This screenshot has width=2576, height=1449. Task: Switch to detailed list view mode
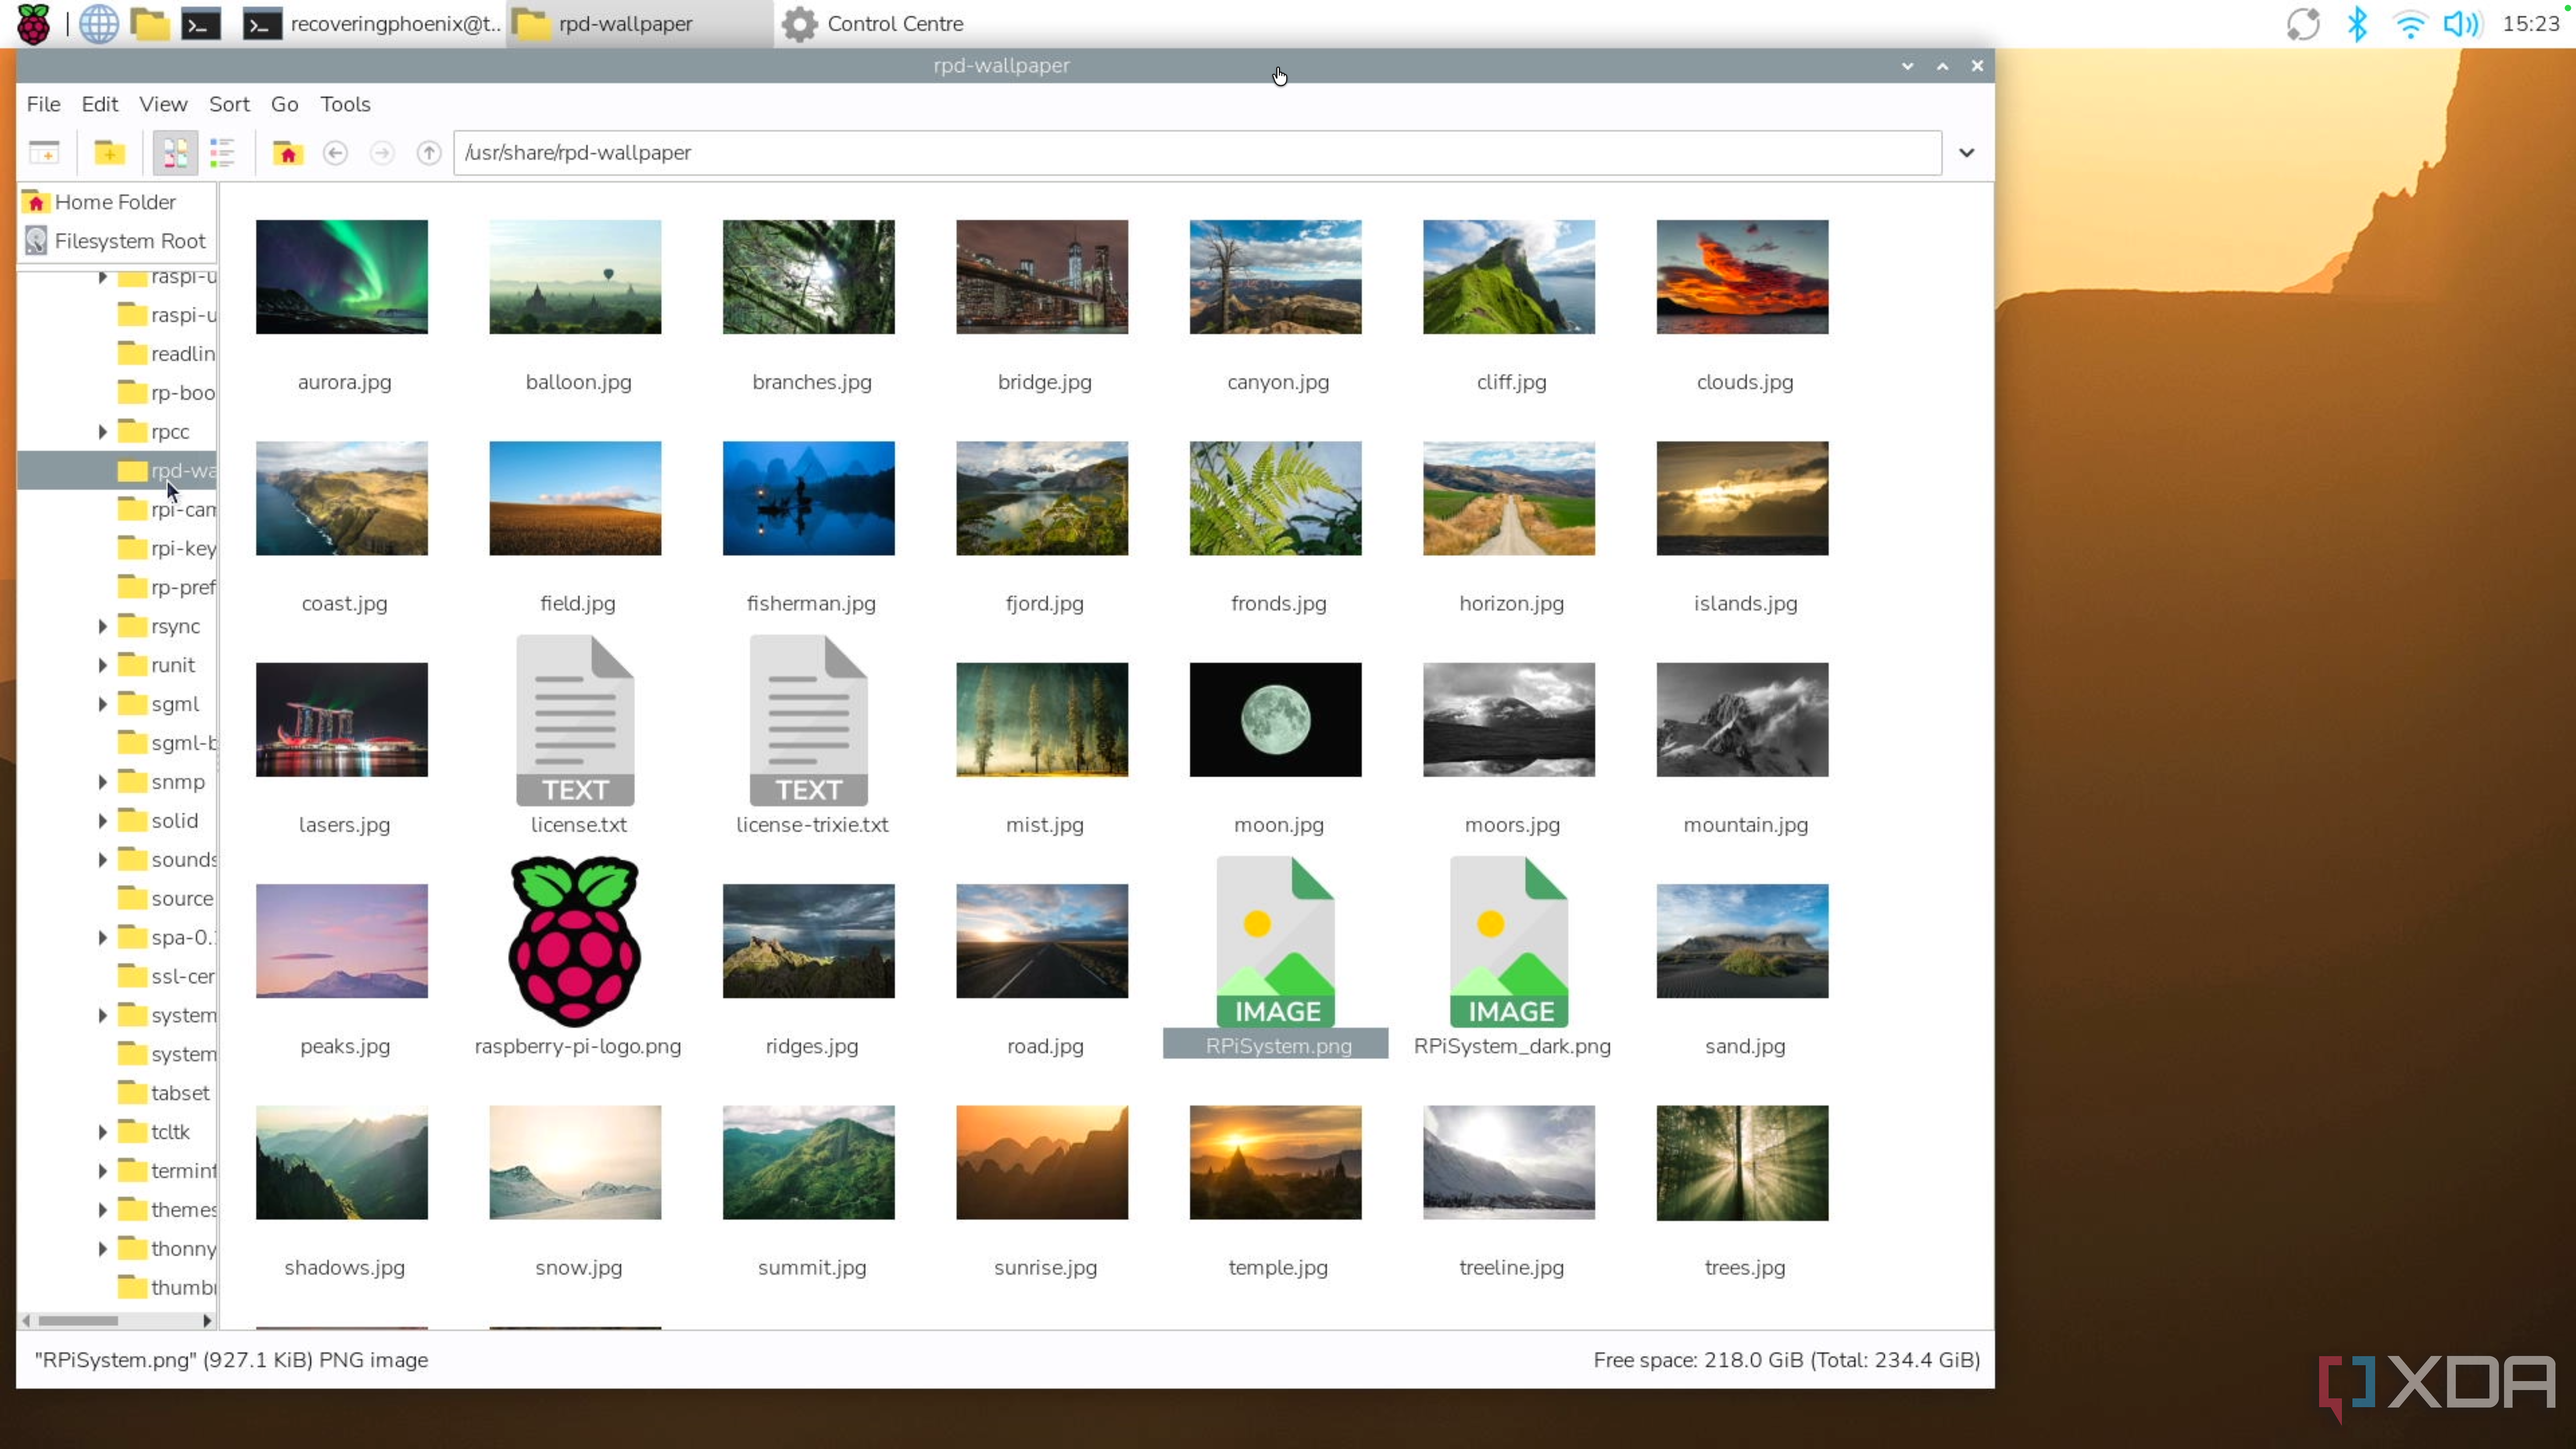[x=222, y=153]
